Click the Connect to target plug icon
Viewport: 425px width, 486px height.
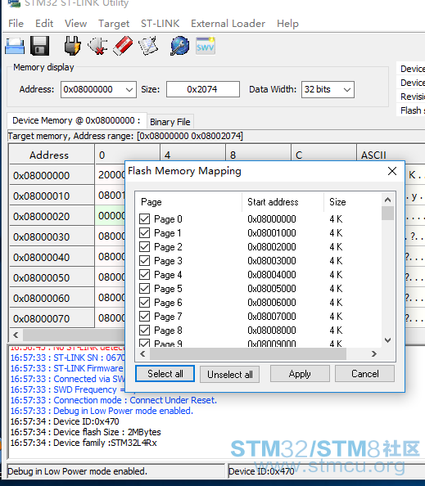click(73, 46)
